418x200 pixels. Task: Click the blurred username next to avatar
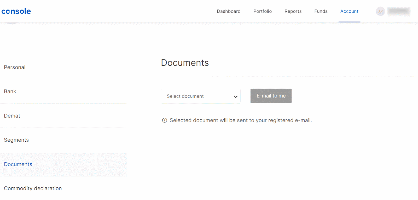point(399,11)
